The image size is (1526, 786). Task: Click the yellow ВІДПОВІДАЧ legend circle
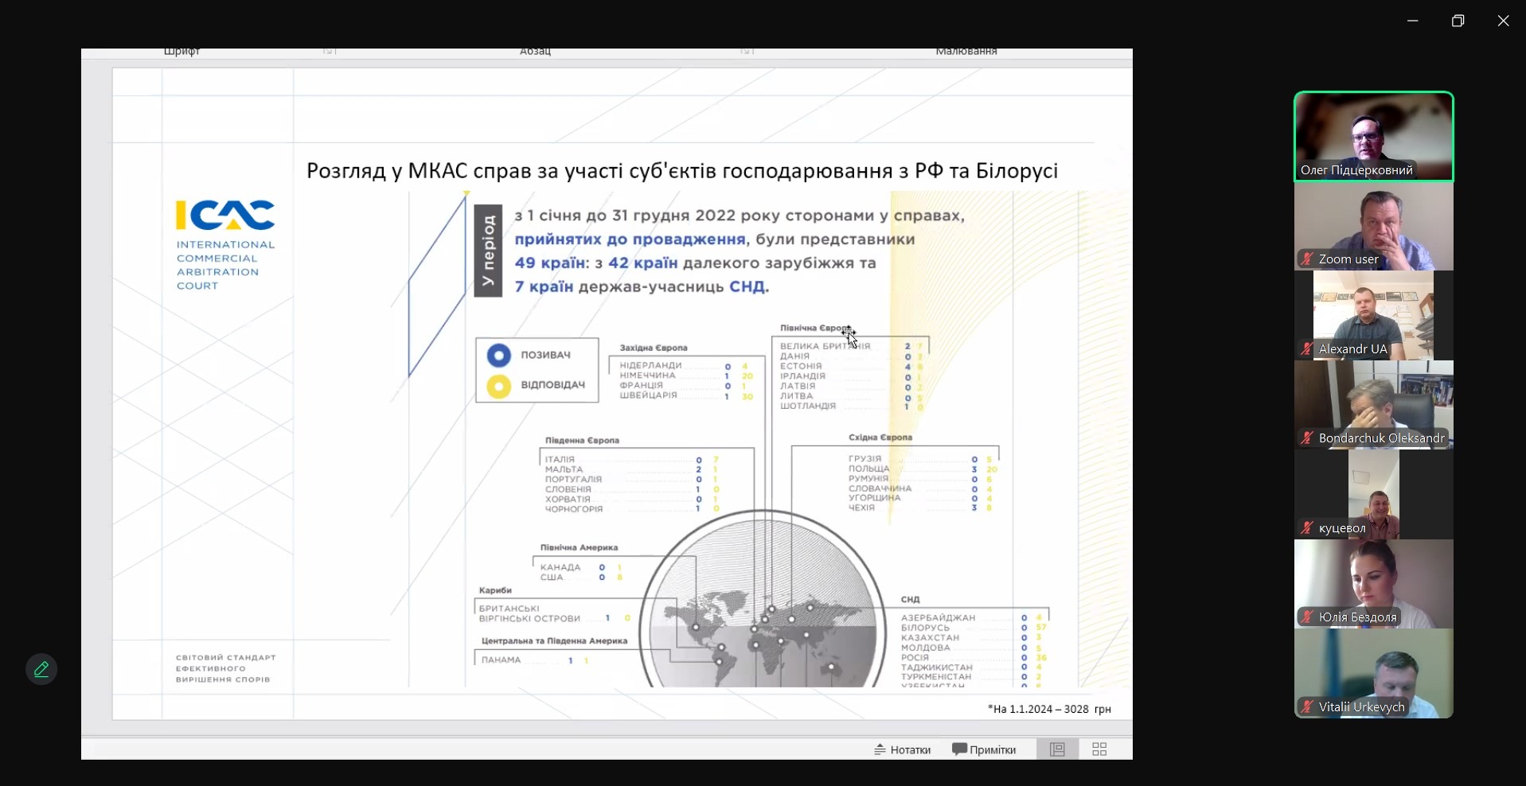click(499, 386)
